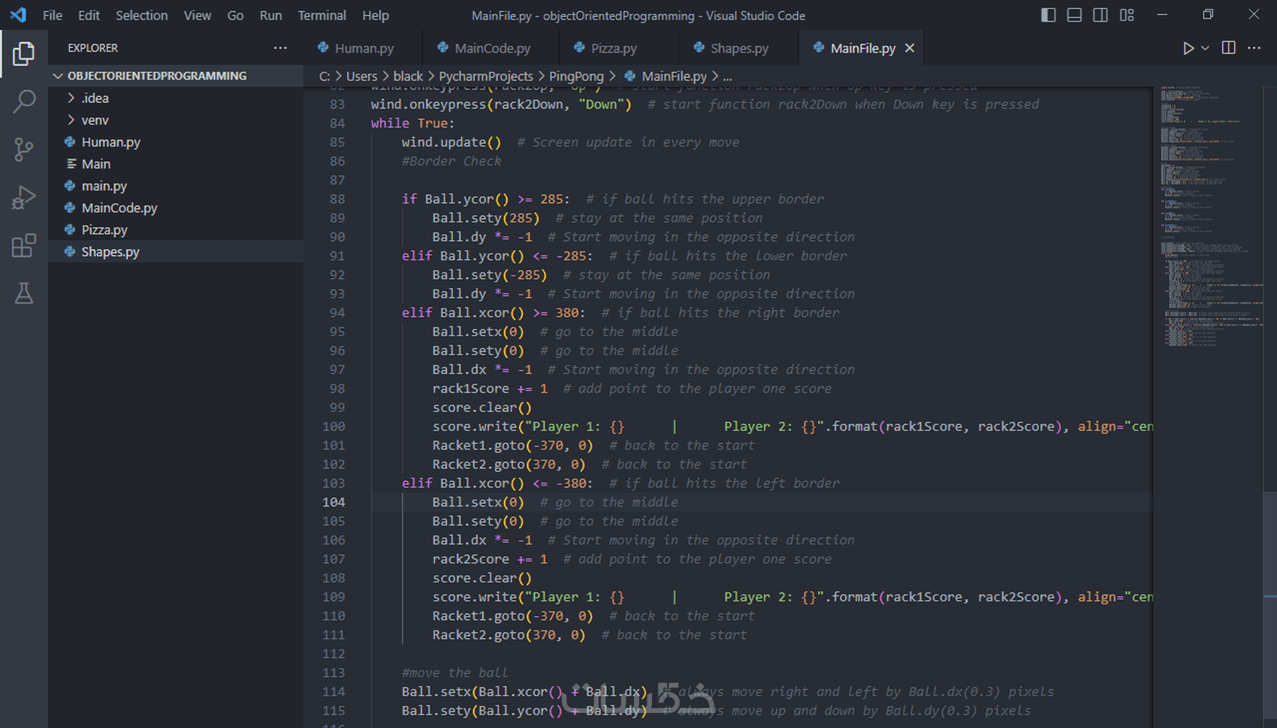Open Pizza.py from the explorer
Viewport: 1277px width, 728px height.
point(176,230)
